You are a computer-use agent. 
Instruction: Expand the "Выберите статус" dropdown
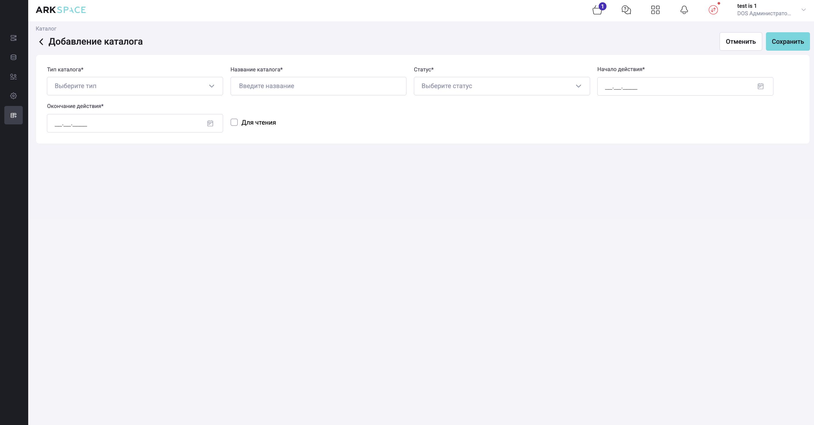click(x=501, y=86)
